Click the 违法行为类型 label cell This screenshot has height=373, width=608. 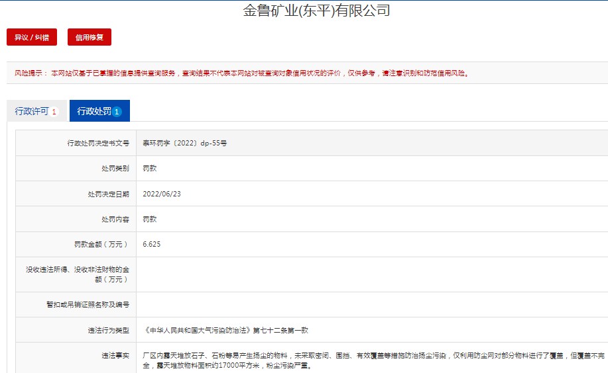(76, 330)
